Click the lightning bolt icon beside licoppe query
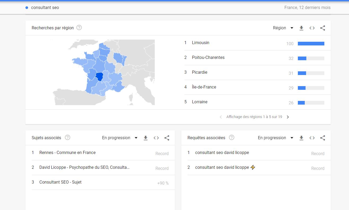This screenshot has width=349, height=210. click(253, 167)
